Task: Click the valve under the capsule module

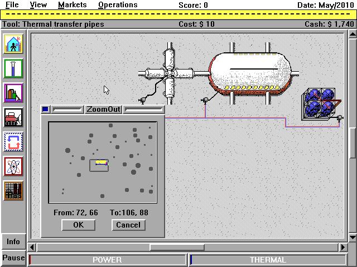Action: pyautogui.click(x=205, y=100)
